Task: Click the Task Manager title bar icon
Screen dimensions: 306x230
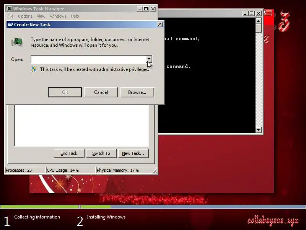Action: coord(9,8)
